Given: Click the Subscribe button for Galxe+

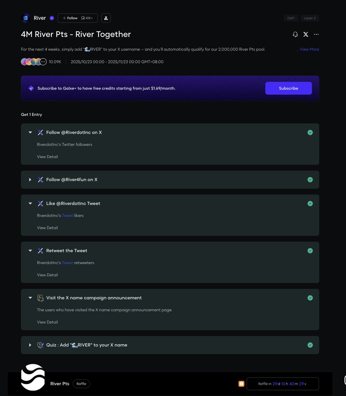Looking at the screenshot, I should [x=288, y=88].
